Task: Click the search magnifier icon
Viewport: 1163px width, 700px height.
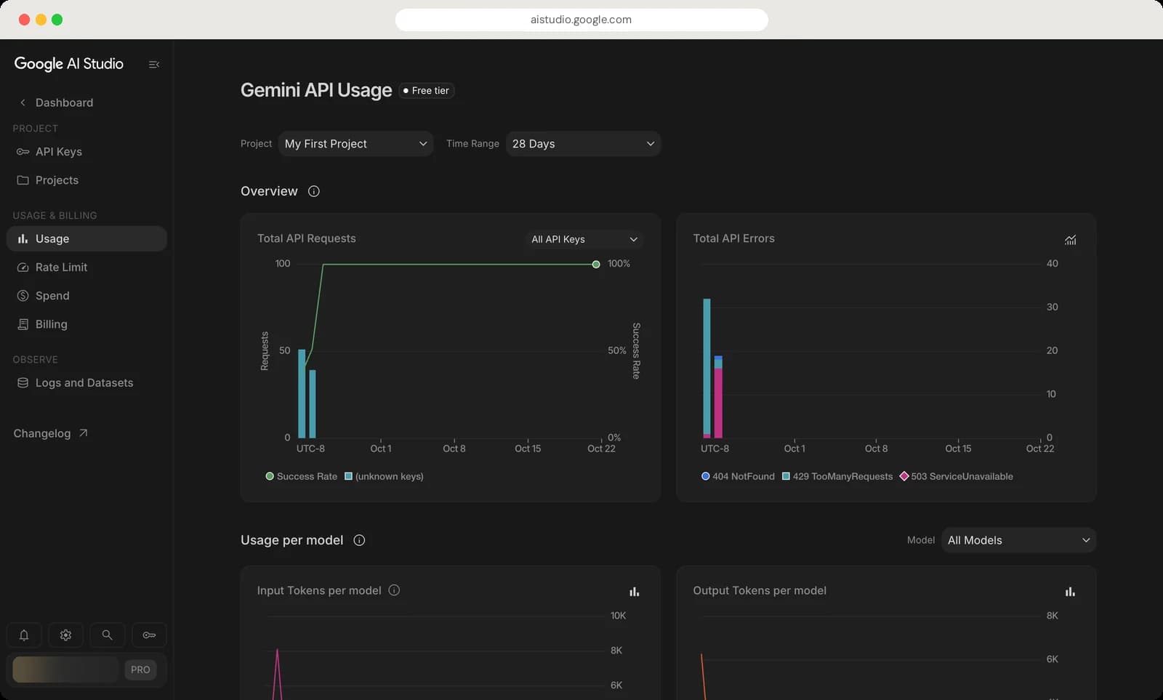Action: pyautogui.click(x=107, y=635)
